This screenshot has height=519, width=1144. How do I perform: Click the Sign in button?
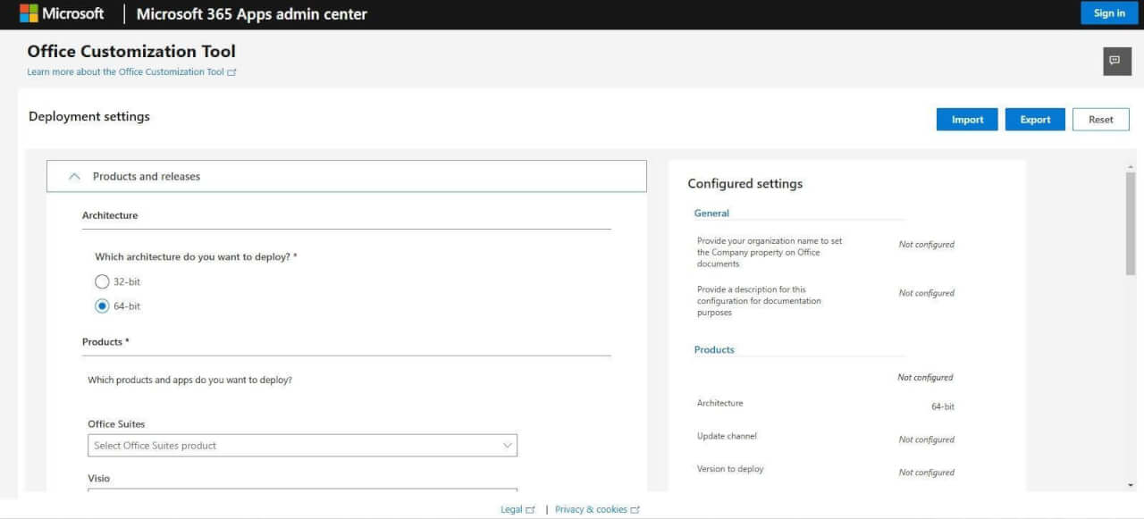pyautogui.click(x=1108, y=13)
